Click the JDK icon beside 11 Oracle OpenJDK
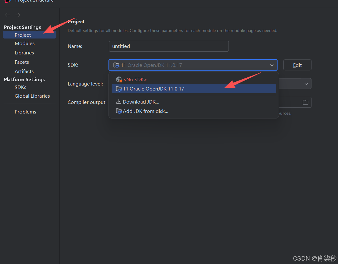 point(119,89)
